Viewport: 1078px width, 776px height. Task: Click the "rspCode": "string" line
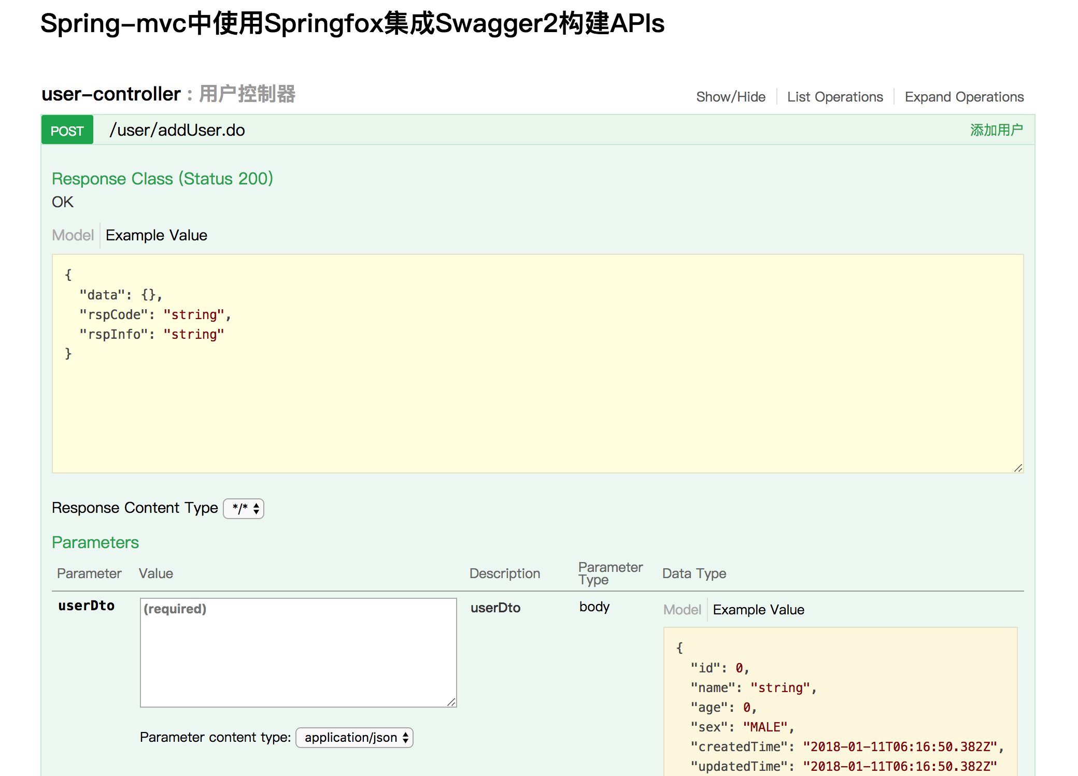[x=155, y=314]
